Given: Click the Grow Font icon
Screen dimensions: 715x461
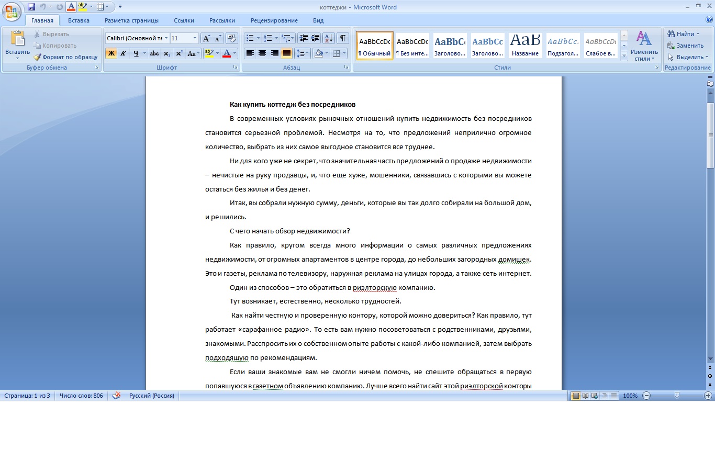Looking at the screenshot, I should 206,38.
